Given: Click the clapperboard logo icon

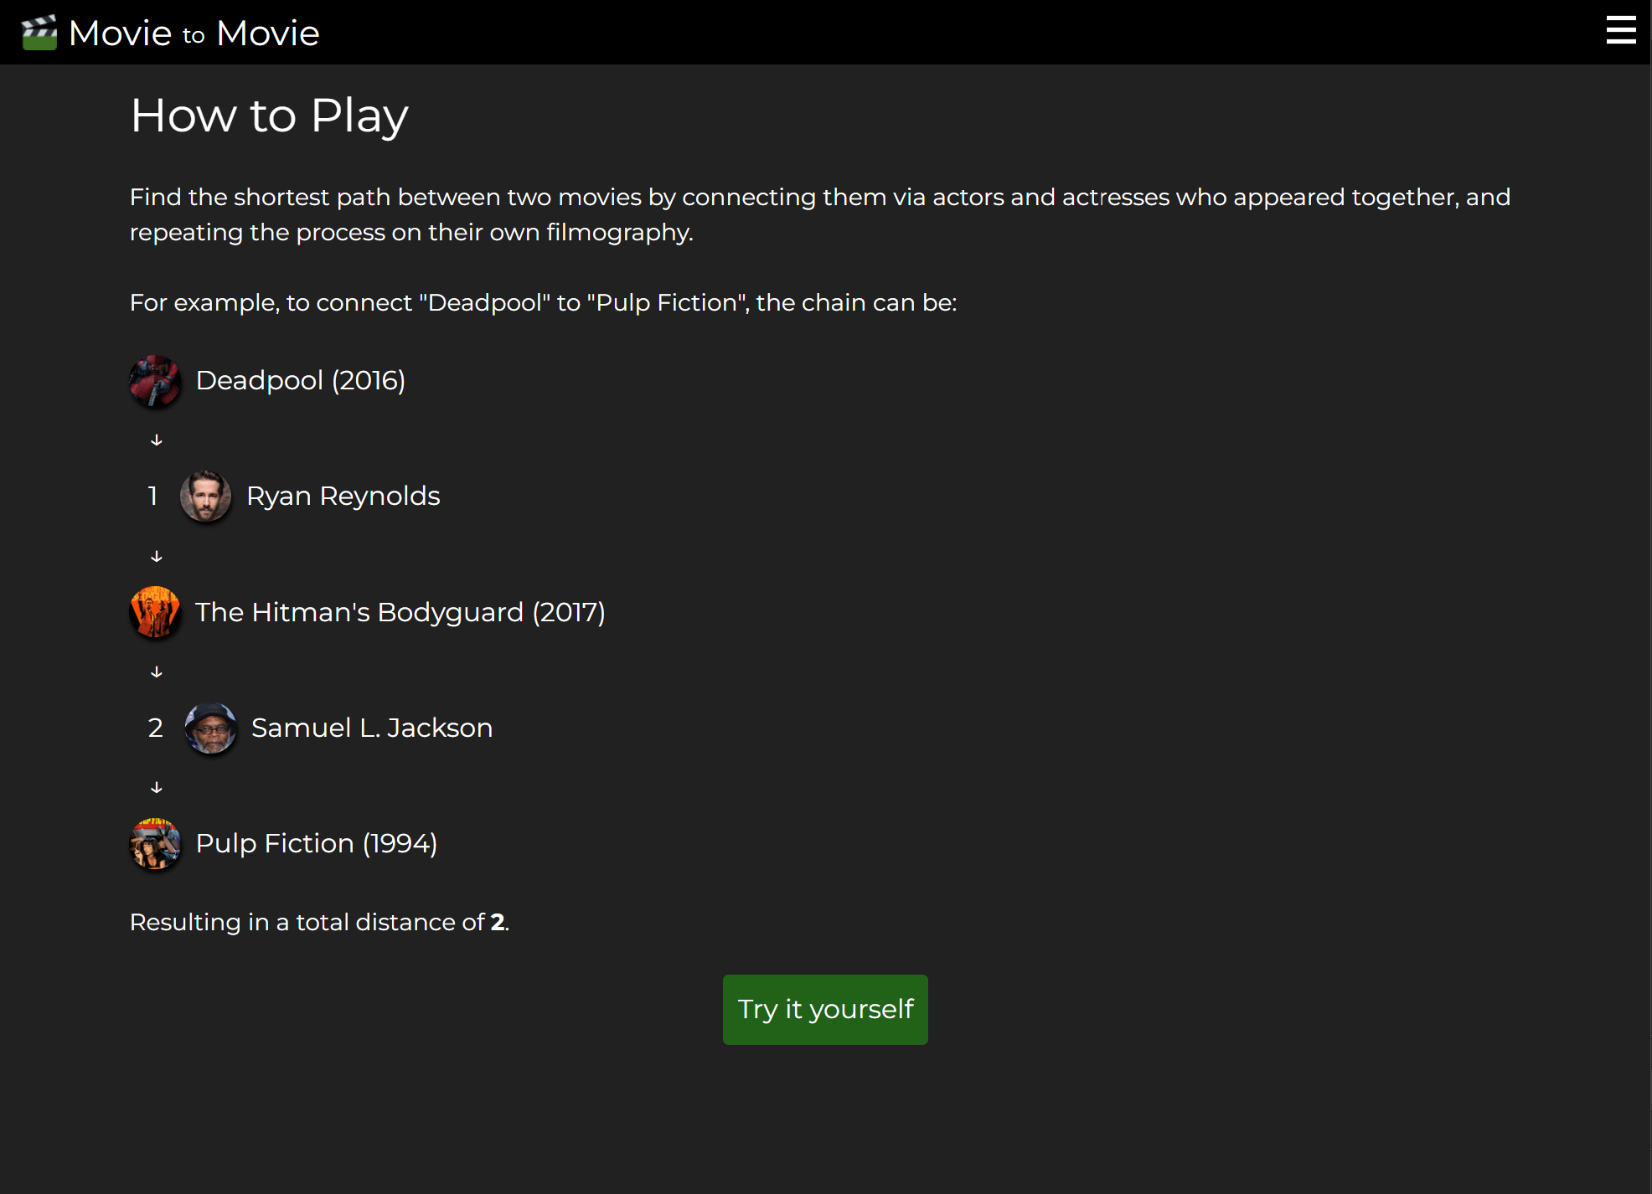Looking at the screenshot, I should (x=39, y=33).
